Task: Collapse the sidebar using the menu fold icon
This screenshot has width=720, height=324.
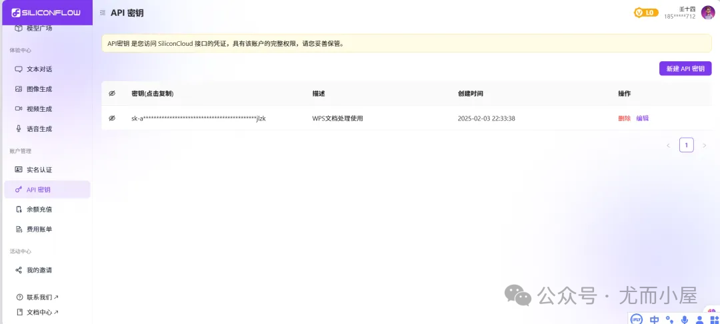Action: pos(103,13)
